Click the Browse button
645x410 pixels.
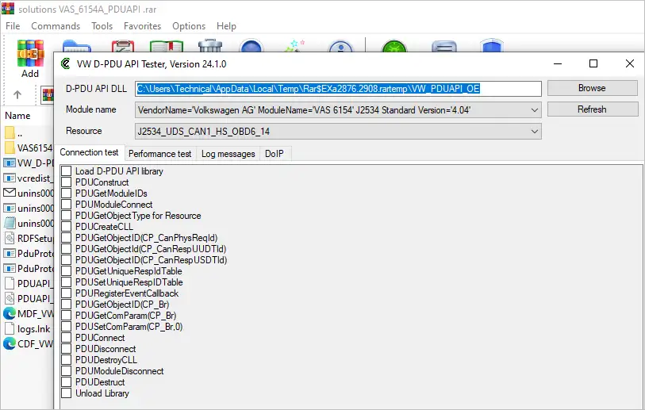(x=592, y=88)
